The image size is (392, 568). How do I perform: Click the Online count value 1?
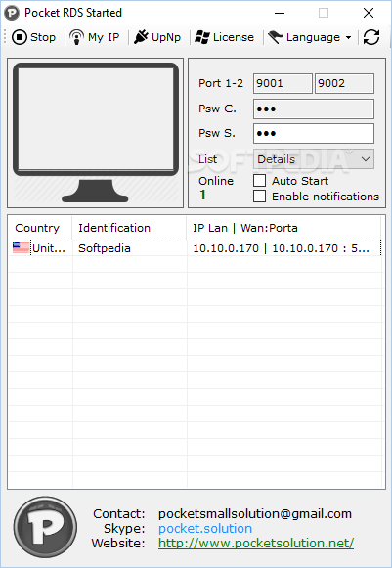[x=203, y=195]
